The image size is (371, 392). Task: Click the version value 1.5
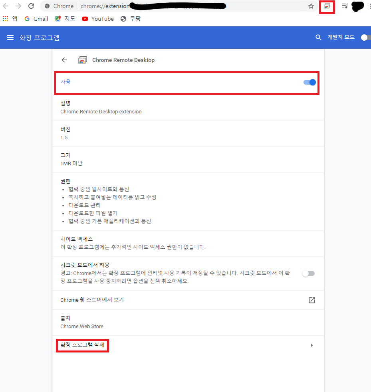[64, 138]
